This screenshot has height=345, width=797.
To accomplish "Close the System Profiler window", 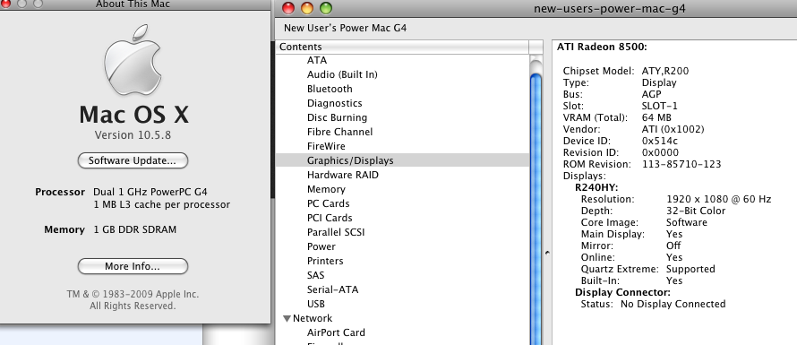I will (288, 8).
